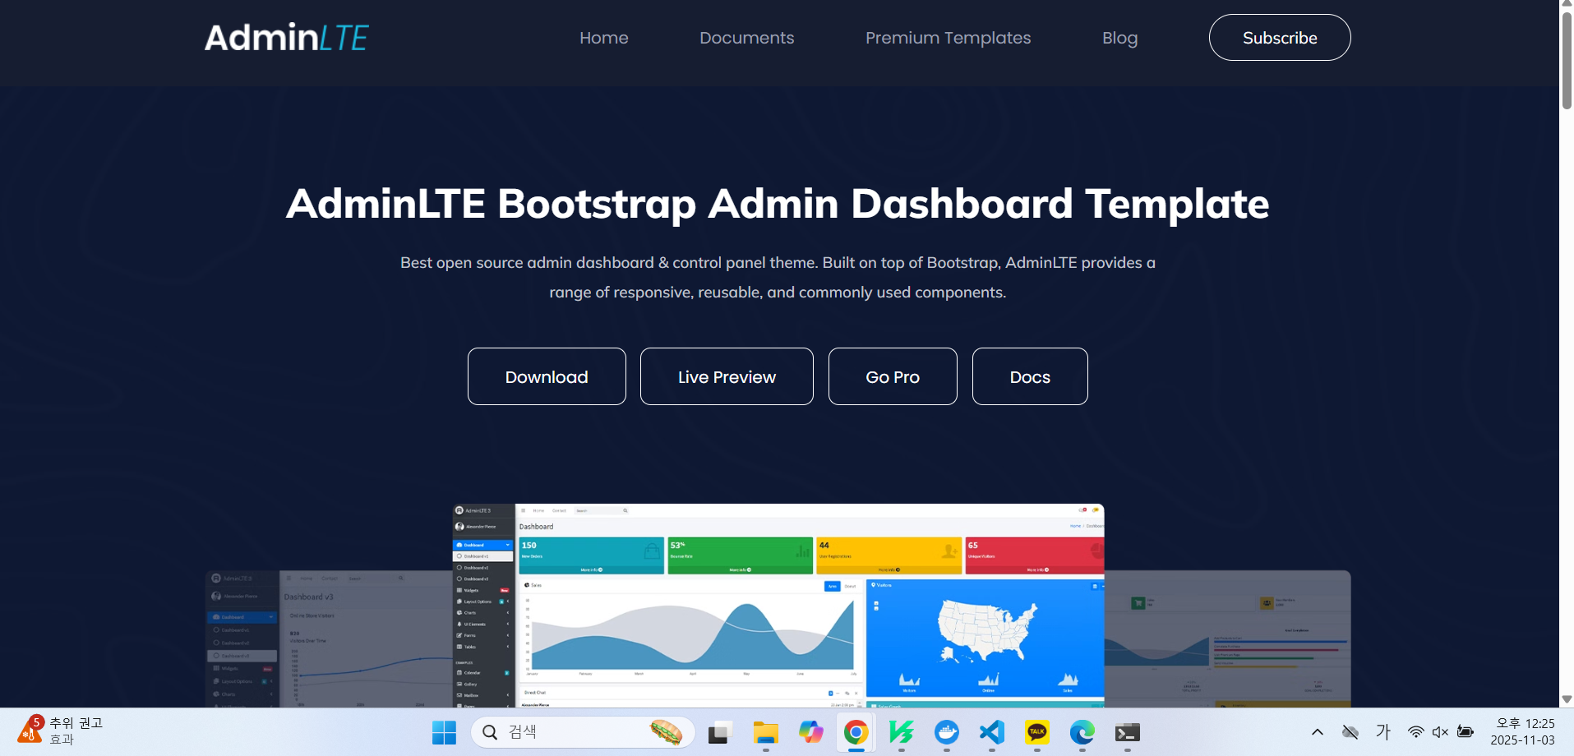Click the Subscribe button
The width and height of the screenshot is (1574, 756).
(x=1280, y=38)
